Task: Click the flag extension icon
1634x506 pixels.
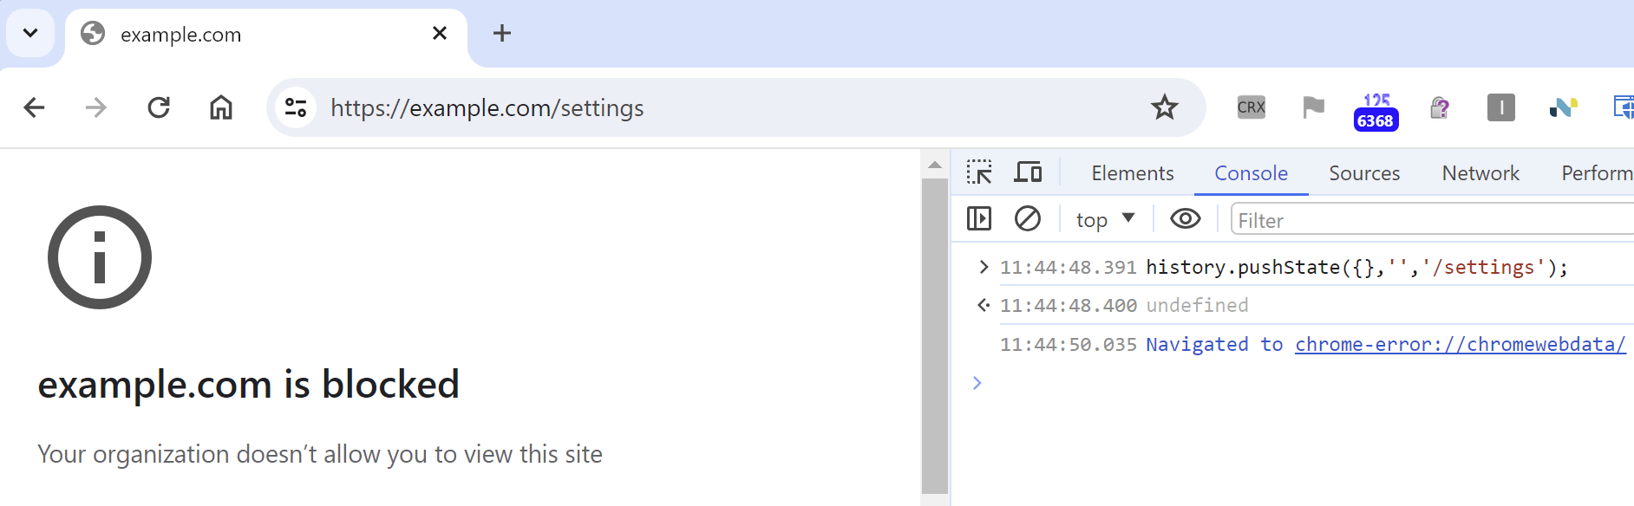Action: pyautogui.click(x=1313, y=107)
